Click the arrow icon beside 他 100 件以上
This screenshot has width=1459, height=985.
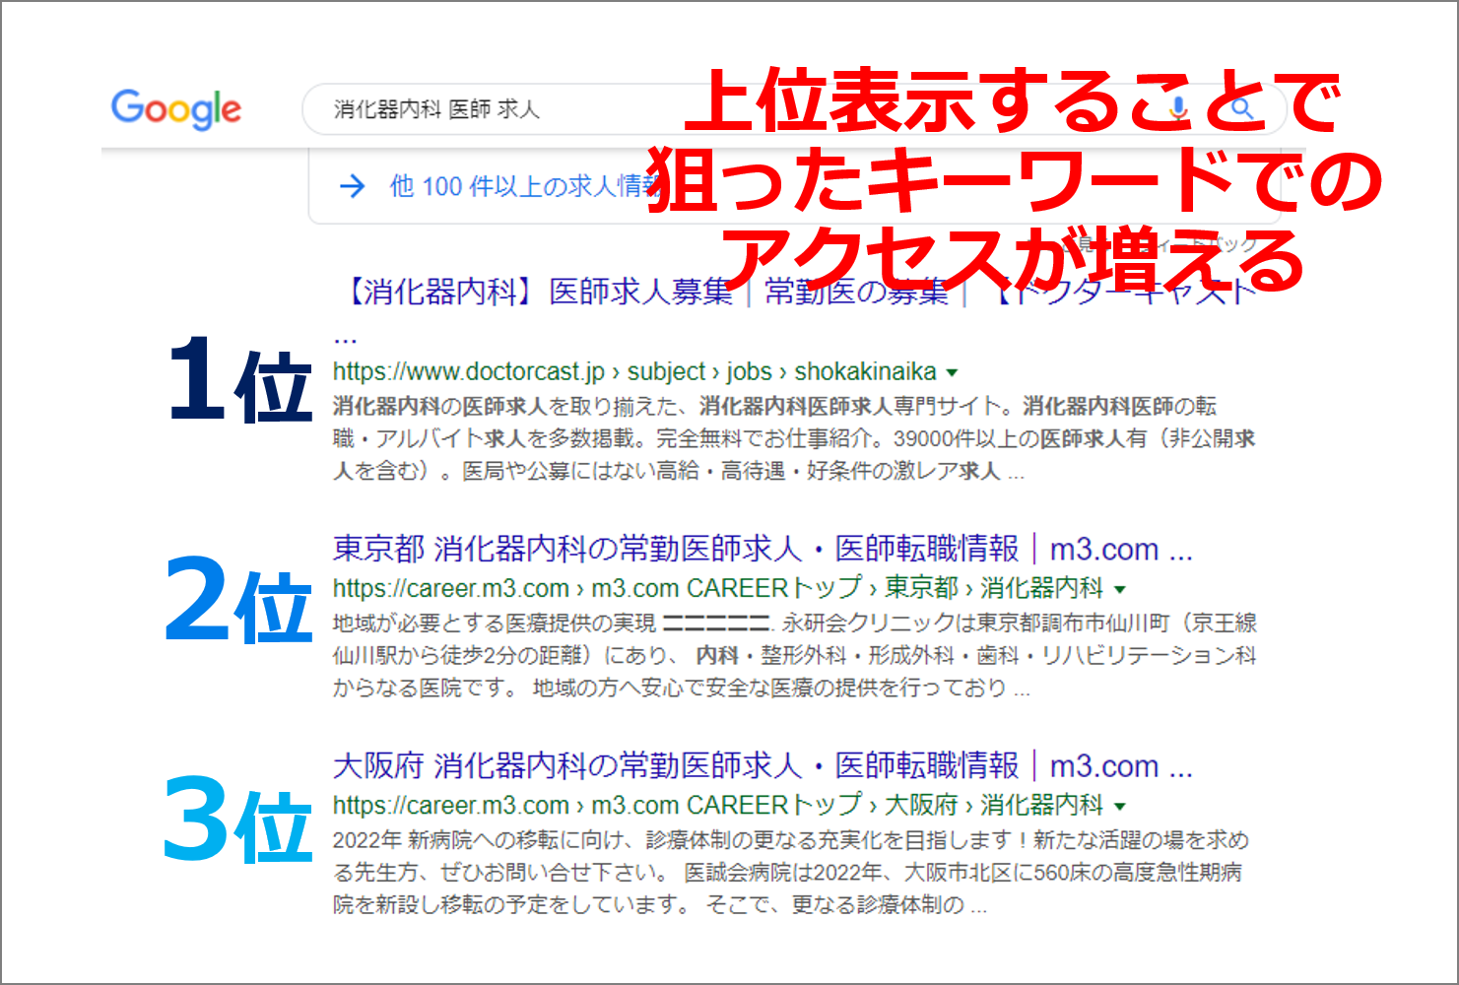click(352, 186)
